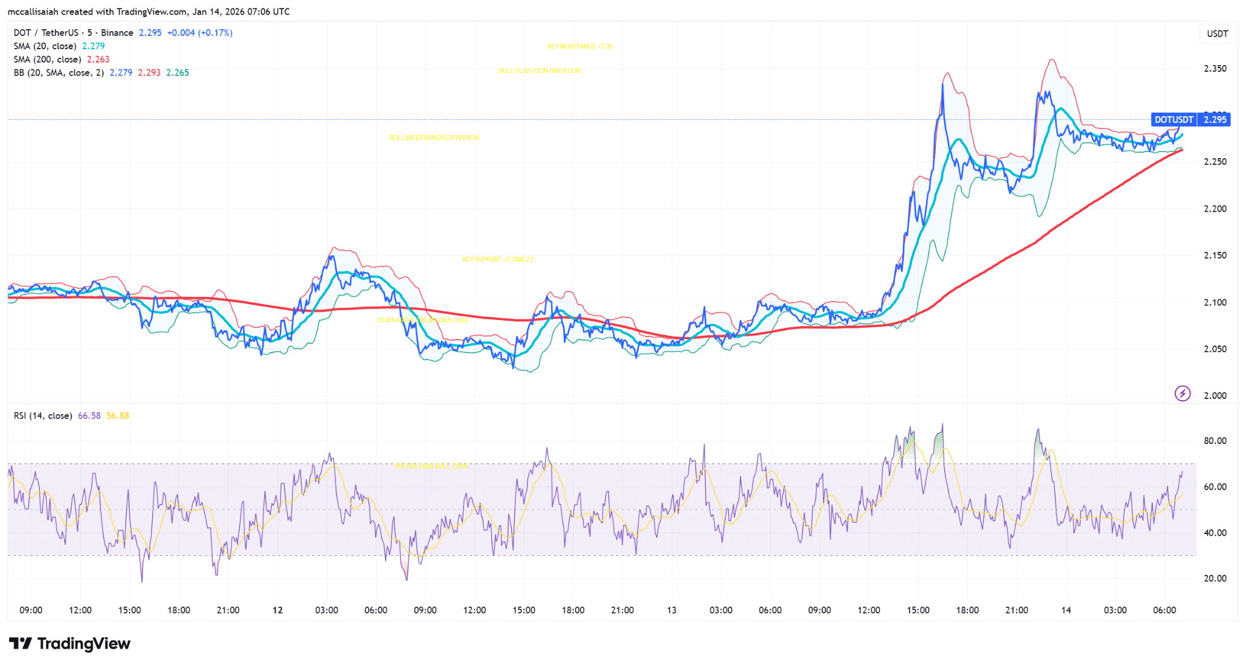This screenshot has height=666, width=1246.
Task: Select the KEY RESISTANCE ~2.35 annotation
Action: 580,46
